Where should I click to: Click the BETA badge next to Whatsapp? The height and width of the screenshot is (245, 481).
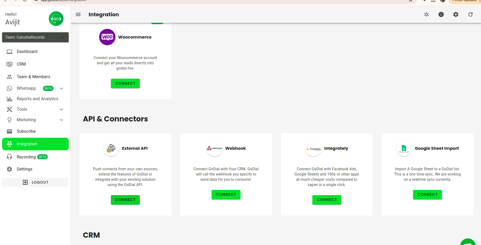point(48,88)
